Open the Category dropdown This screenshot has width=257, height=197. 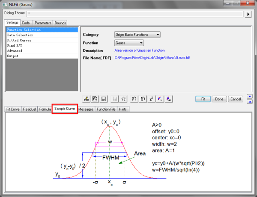click(x=137, y=35)
